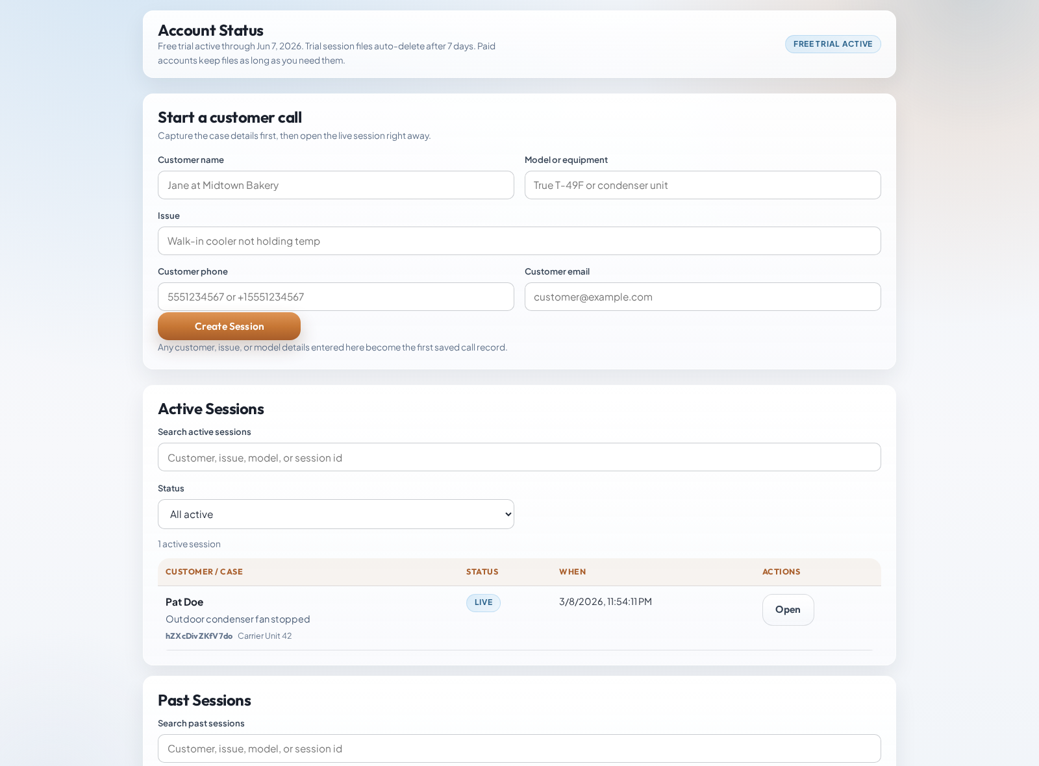Click the Past Sessions heading
This screenshot has height=766, width=1039.
click(x=204, y=700)
